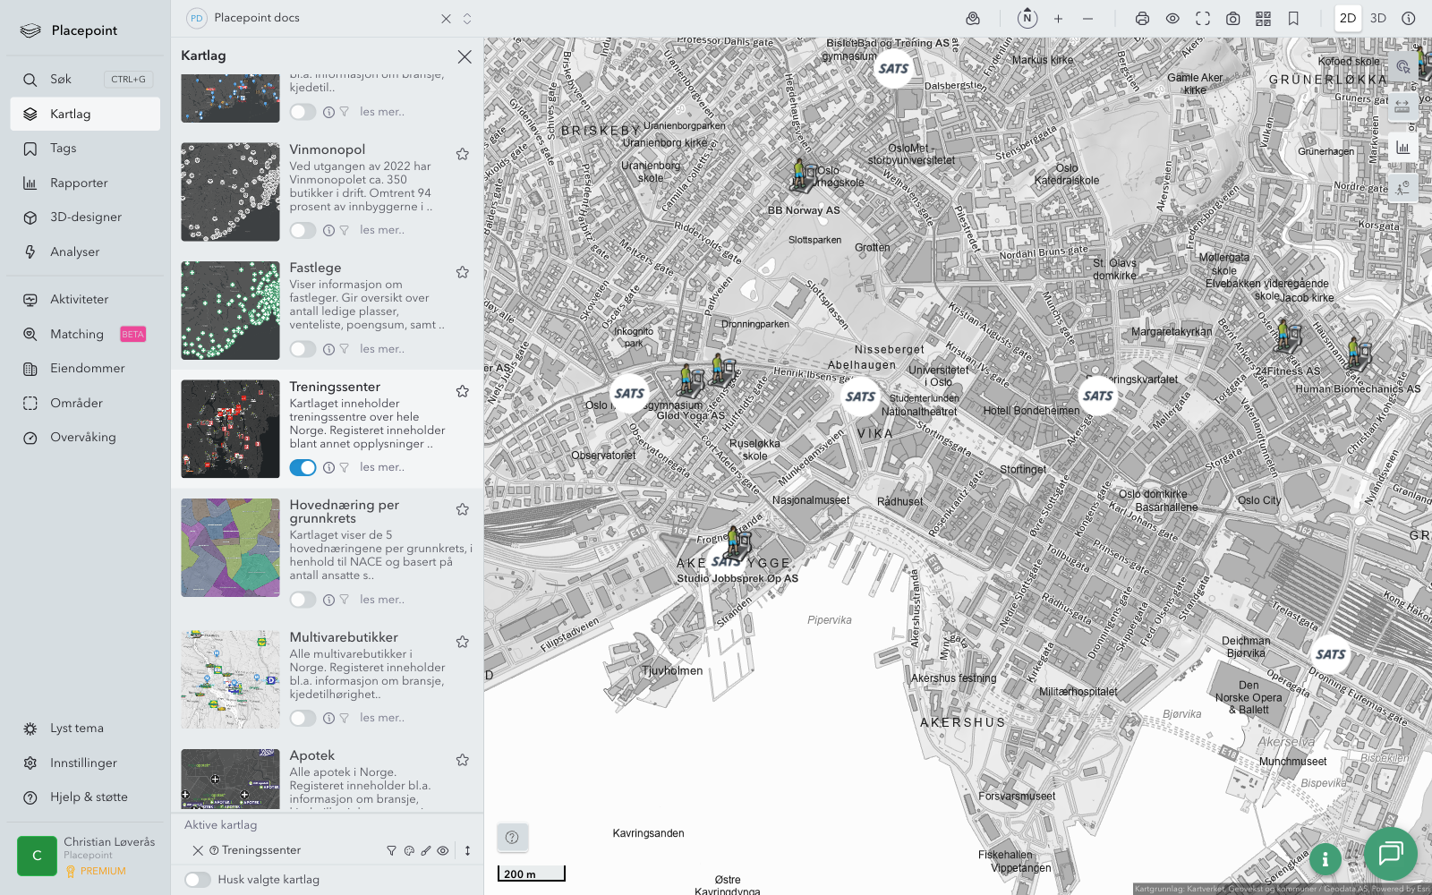The height and width of the screenshot is (895, 1432).
Task: Expand 'les mer..' for Vinmonopol
Action: coord(382,230)
